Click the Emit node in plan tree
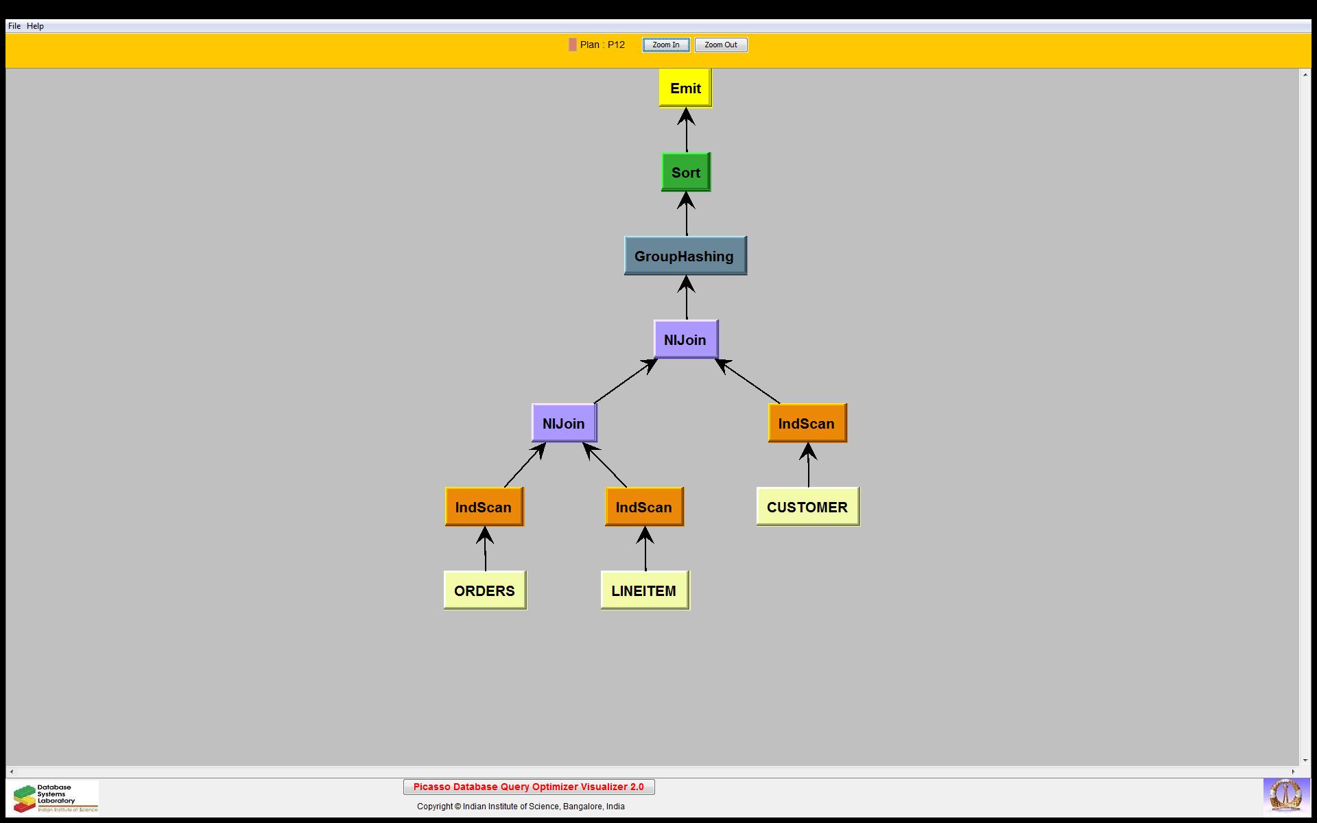Viewport: 1317px width, 823px height. (685, 88)
